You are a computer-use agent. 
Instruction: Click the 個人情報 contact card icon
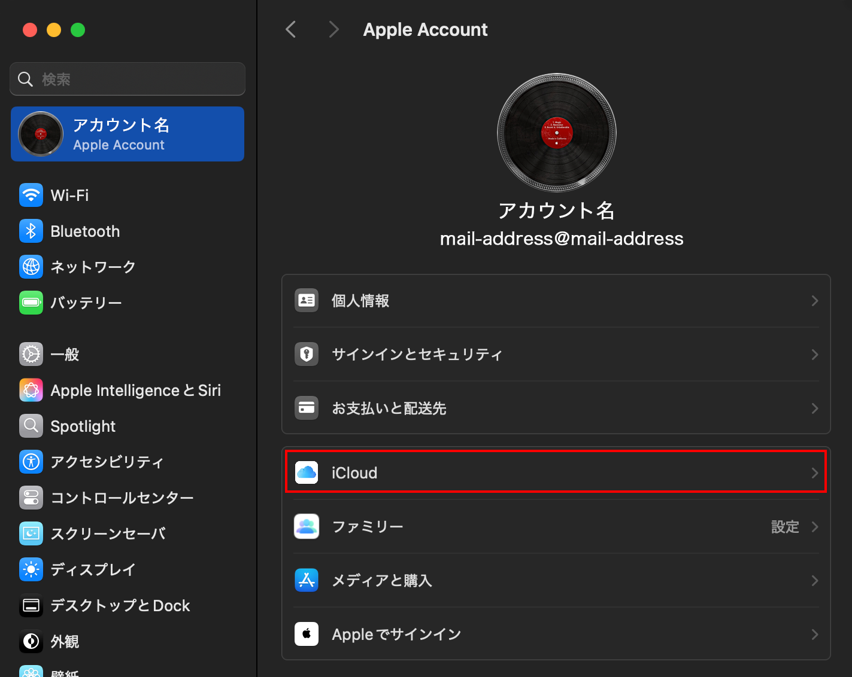307,300
